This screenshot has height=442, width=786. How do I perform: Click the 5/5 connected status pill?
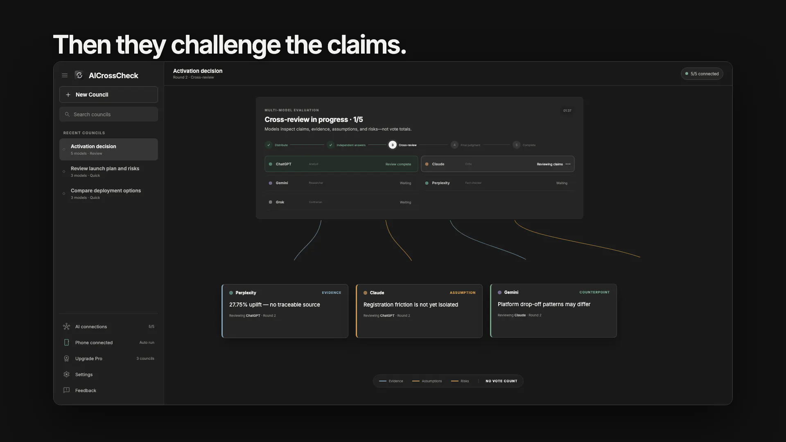click(702, 74)
